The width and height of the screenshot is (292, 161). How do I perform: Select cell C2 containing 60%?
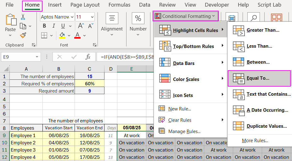90,83
